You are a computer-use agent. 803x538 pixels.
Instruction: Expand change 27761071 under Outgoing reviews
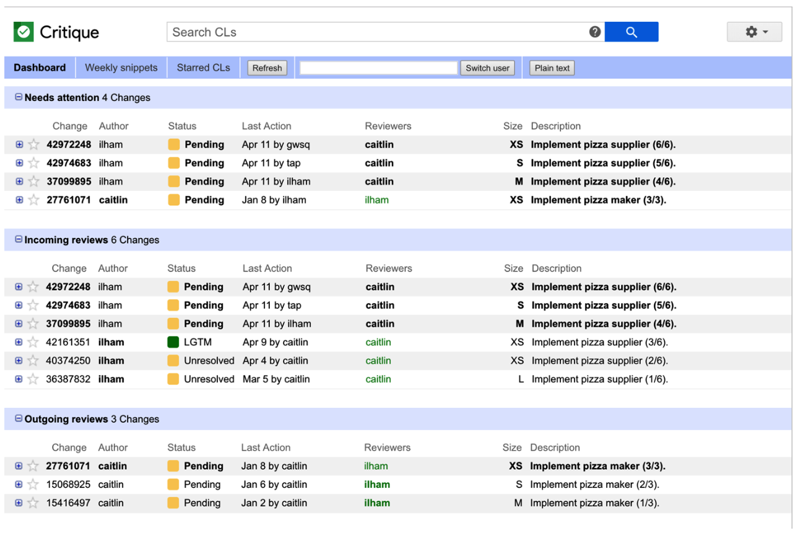pos(19,465)
